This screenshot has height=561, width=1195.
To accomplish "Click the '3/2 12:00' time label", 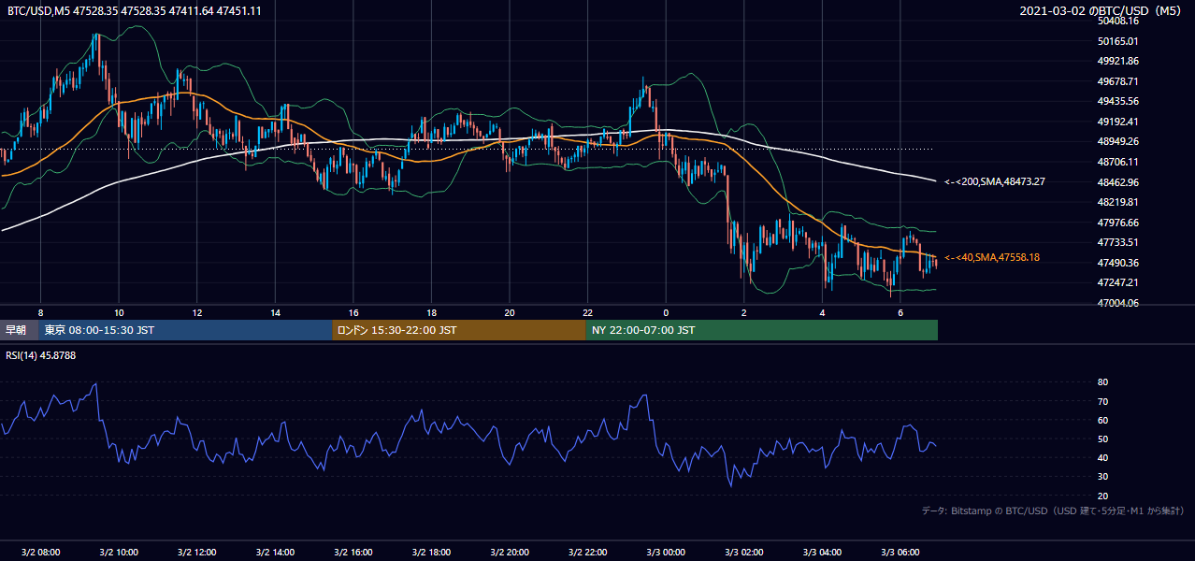I will [196, 552].
